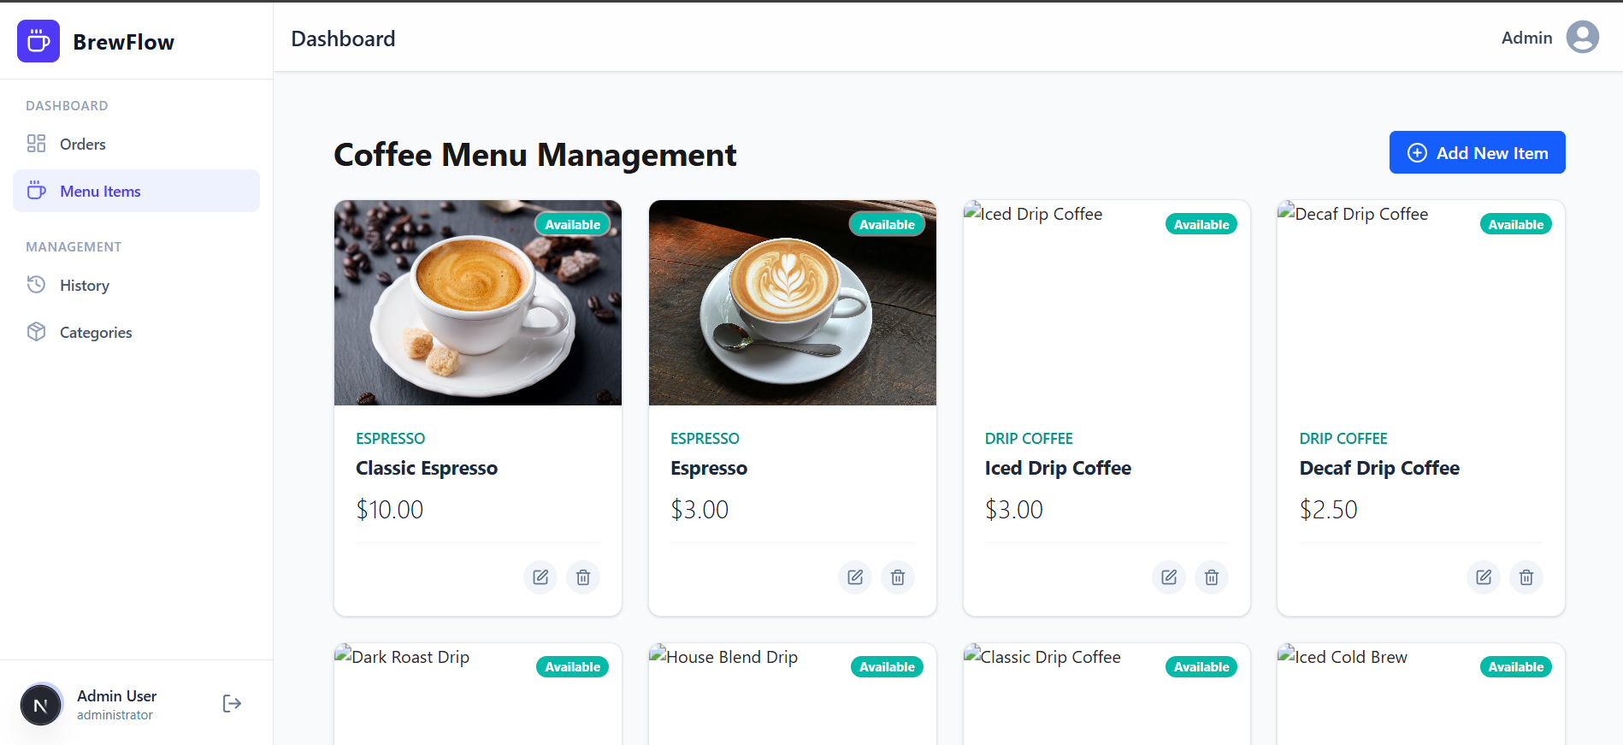This screenshot has height=745, width=1623.
Task: Click the edit icon for Classic Espresso
Action: click(x=540, y=577)
